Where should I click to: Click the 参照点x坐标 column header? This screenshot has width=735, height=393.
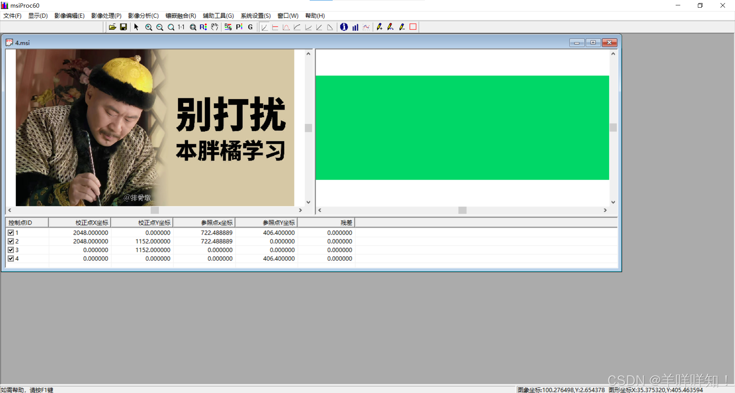[x=204, y=222]
